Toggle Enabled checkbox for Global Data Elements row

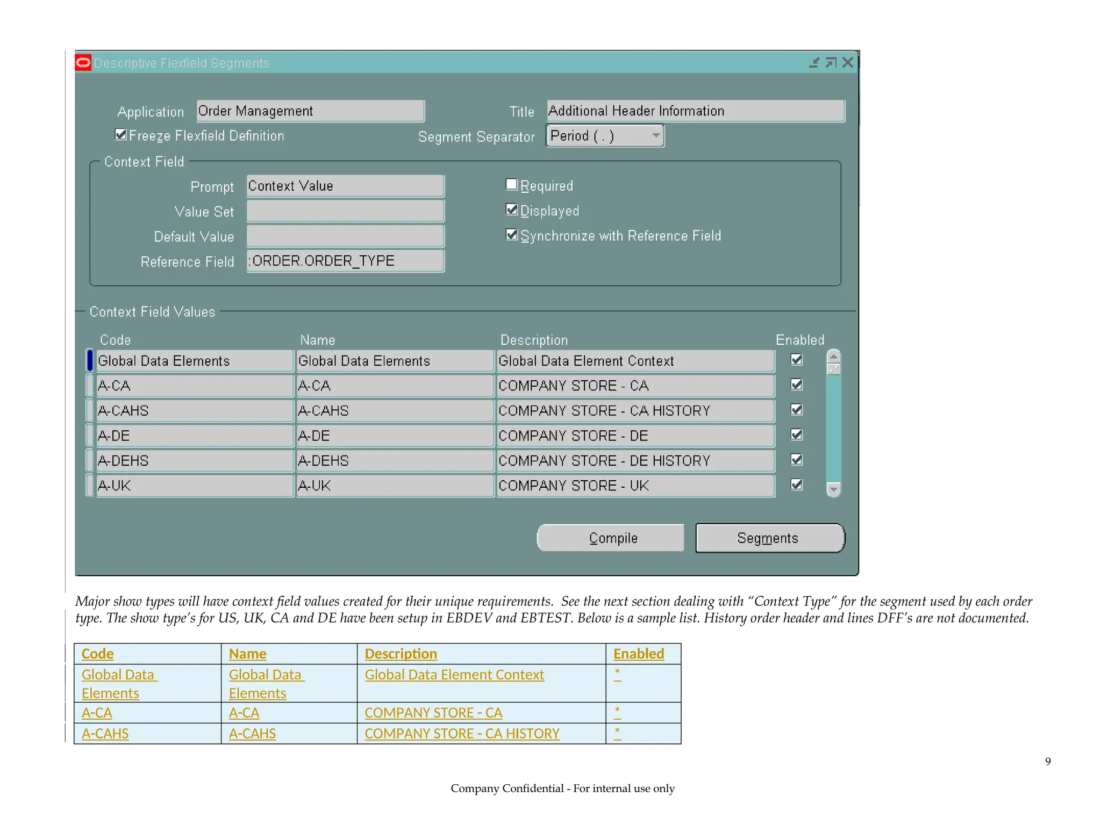[x=797, y=360]
